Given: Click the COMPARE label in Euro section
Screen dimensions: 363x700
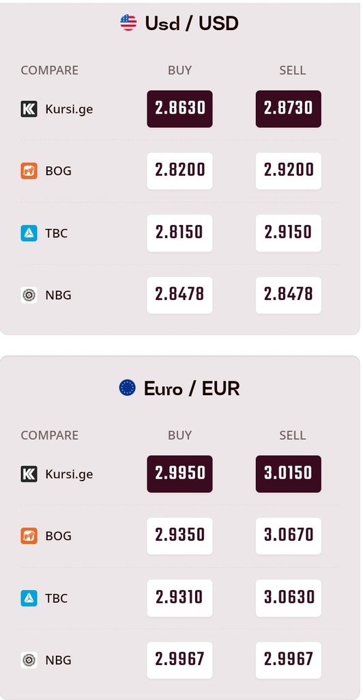Looking at the screenshot, I should pyautogui.click(x=49, y=435).
